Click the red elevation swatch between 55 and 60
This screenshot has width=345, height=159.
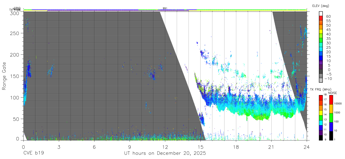point(321,19)
